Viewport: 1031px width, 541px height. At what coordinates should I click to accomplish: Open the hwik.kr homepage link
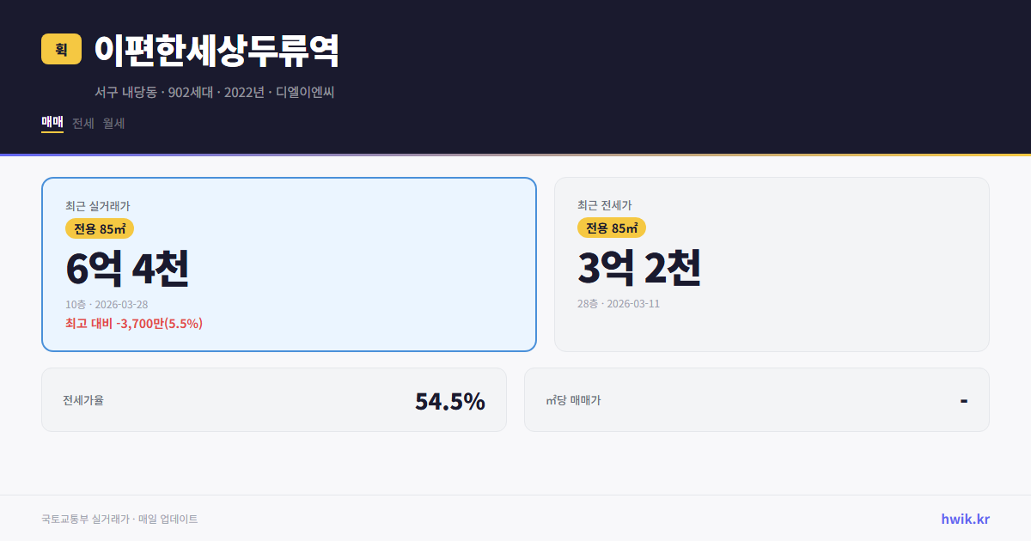point(964,518)
